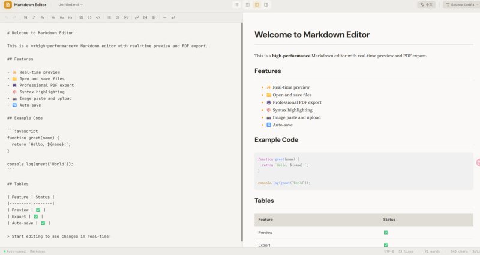Image resolution: width=480 pixels, height=255 pixels.
Task: Insert a bulleted list from the toolbar
Action: coord(109,17)
